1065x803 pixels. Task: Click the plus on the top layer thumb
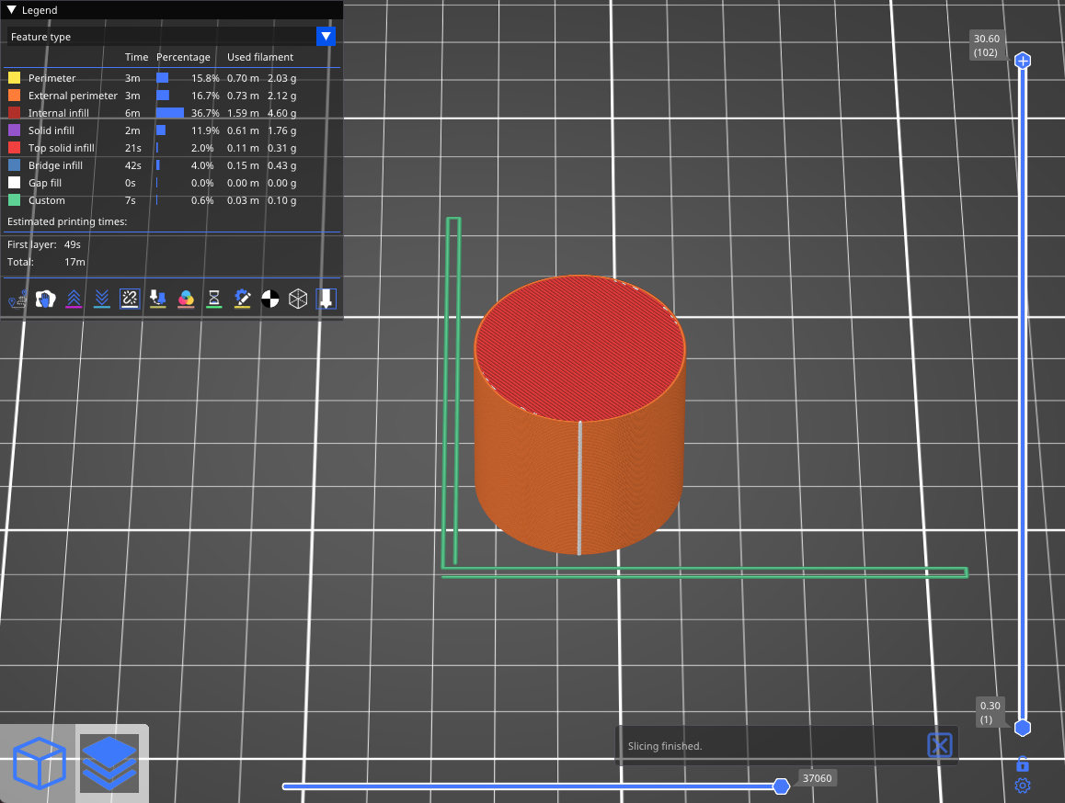tap(1022, 61)
